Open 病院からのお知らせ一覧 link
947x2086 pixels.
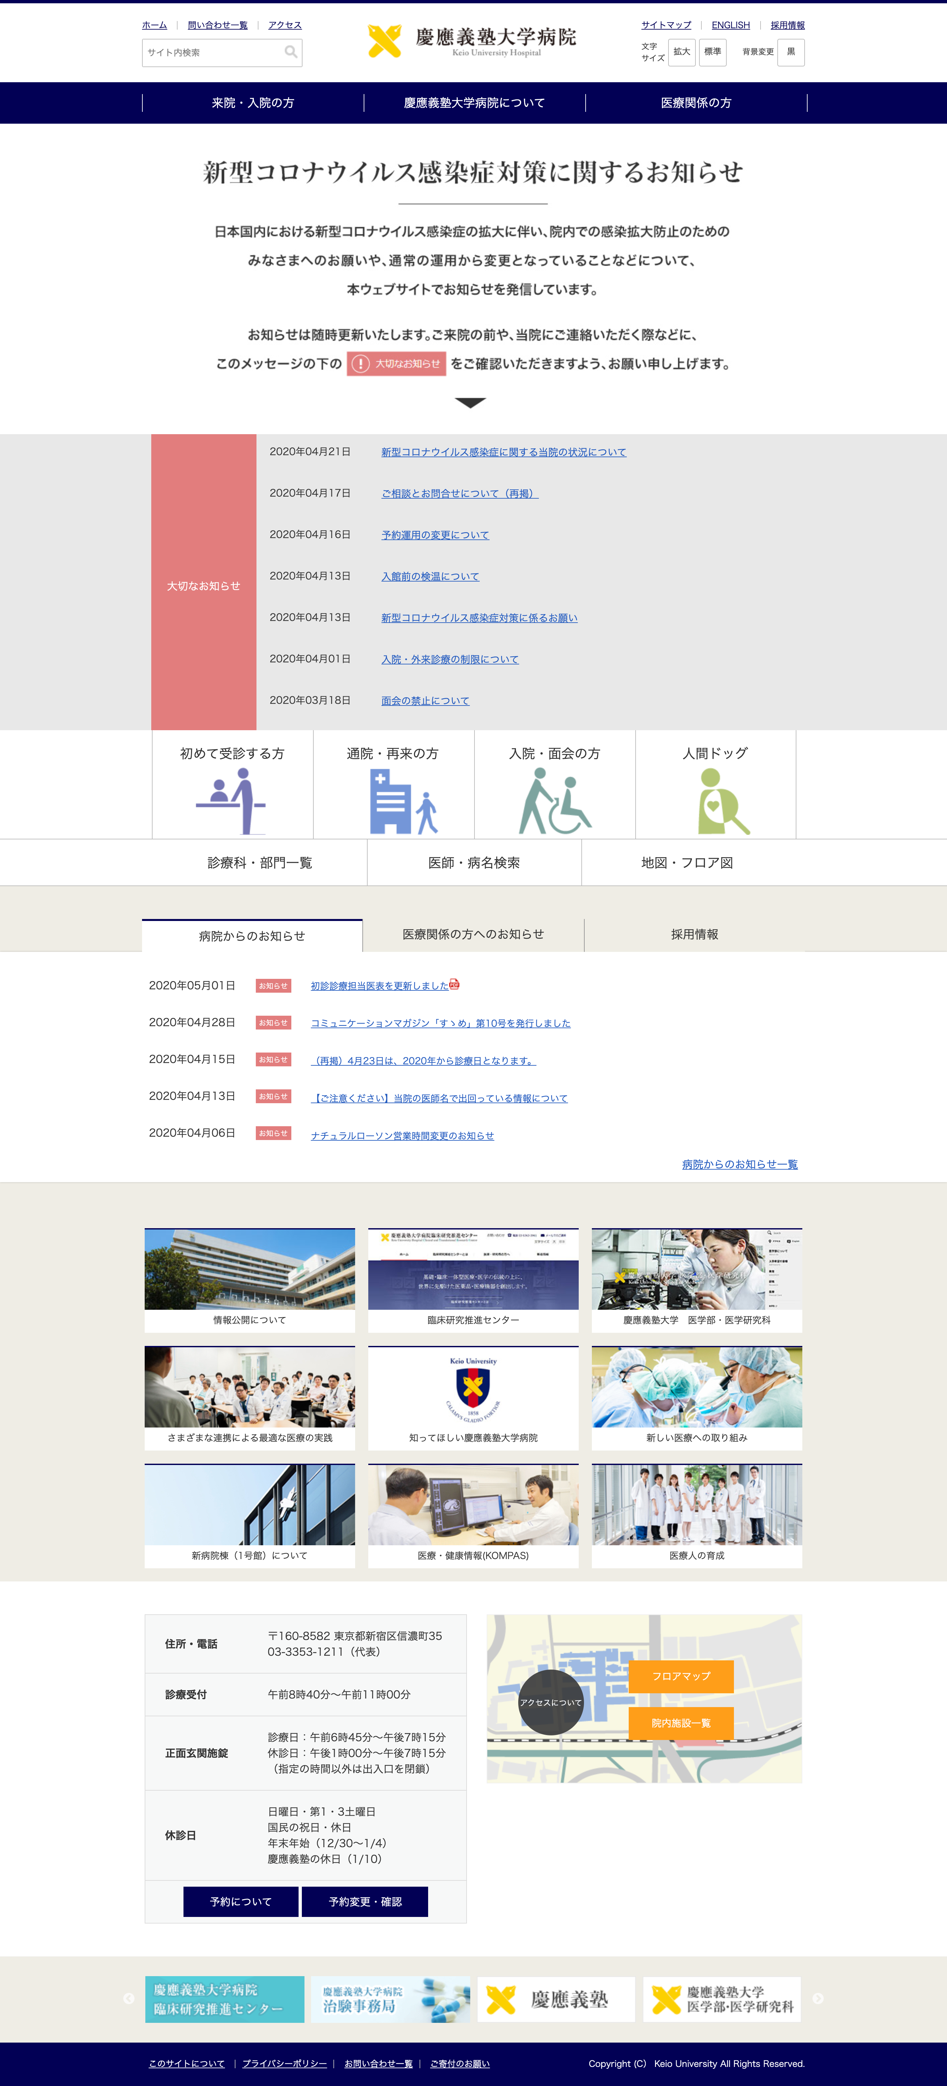740,1164
